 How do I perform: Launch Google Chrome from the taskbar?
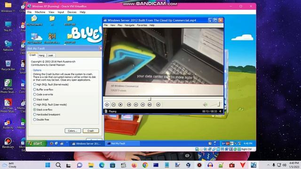[145, 165]
